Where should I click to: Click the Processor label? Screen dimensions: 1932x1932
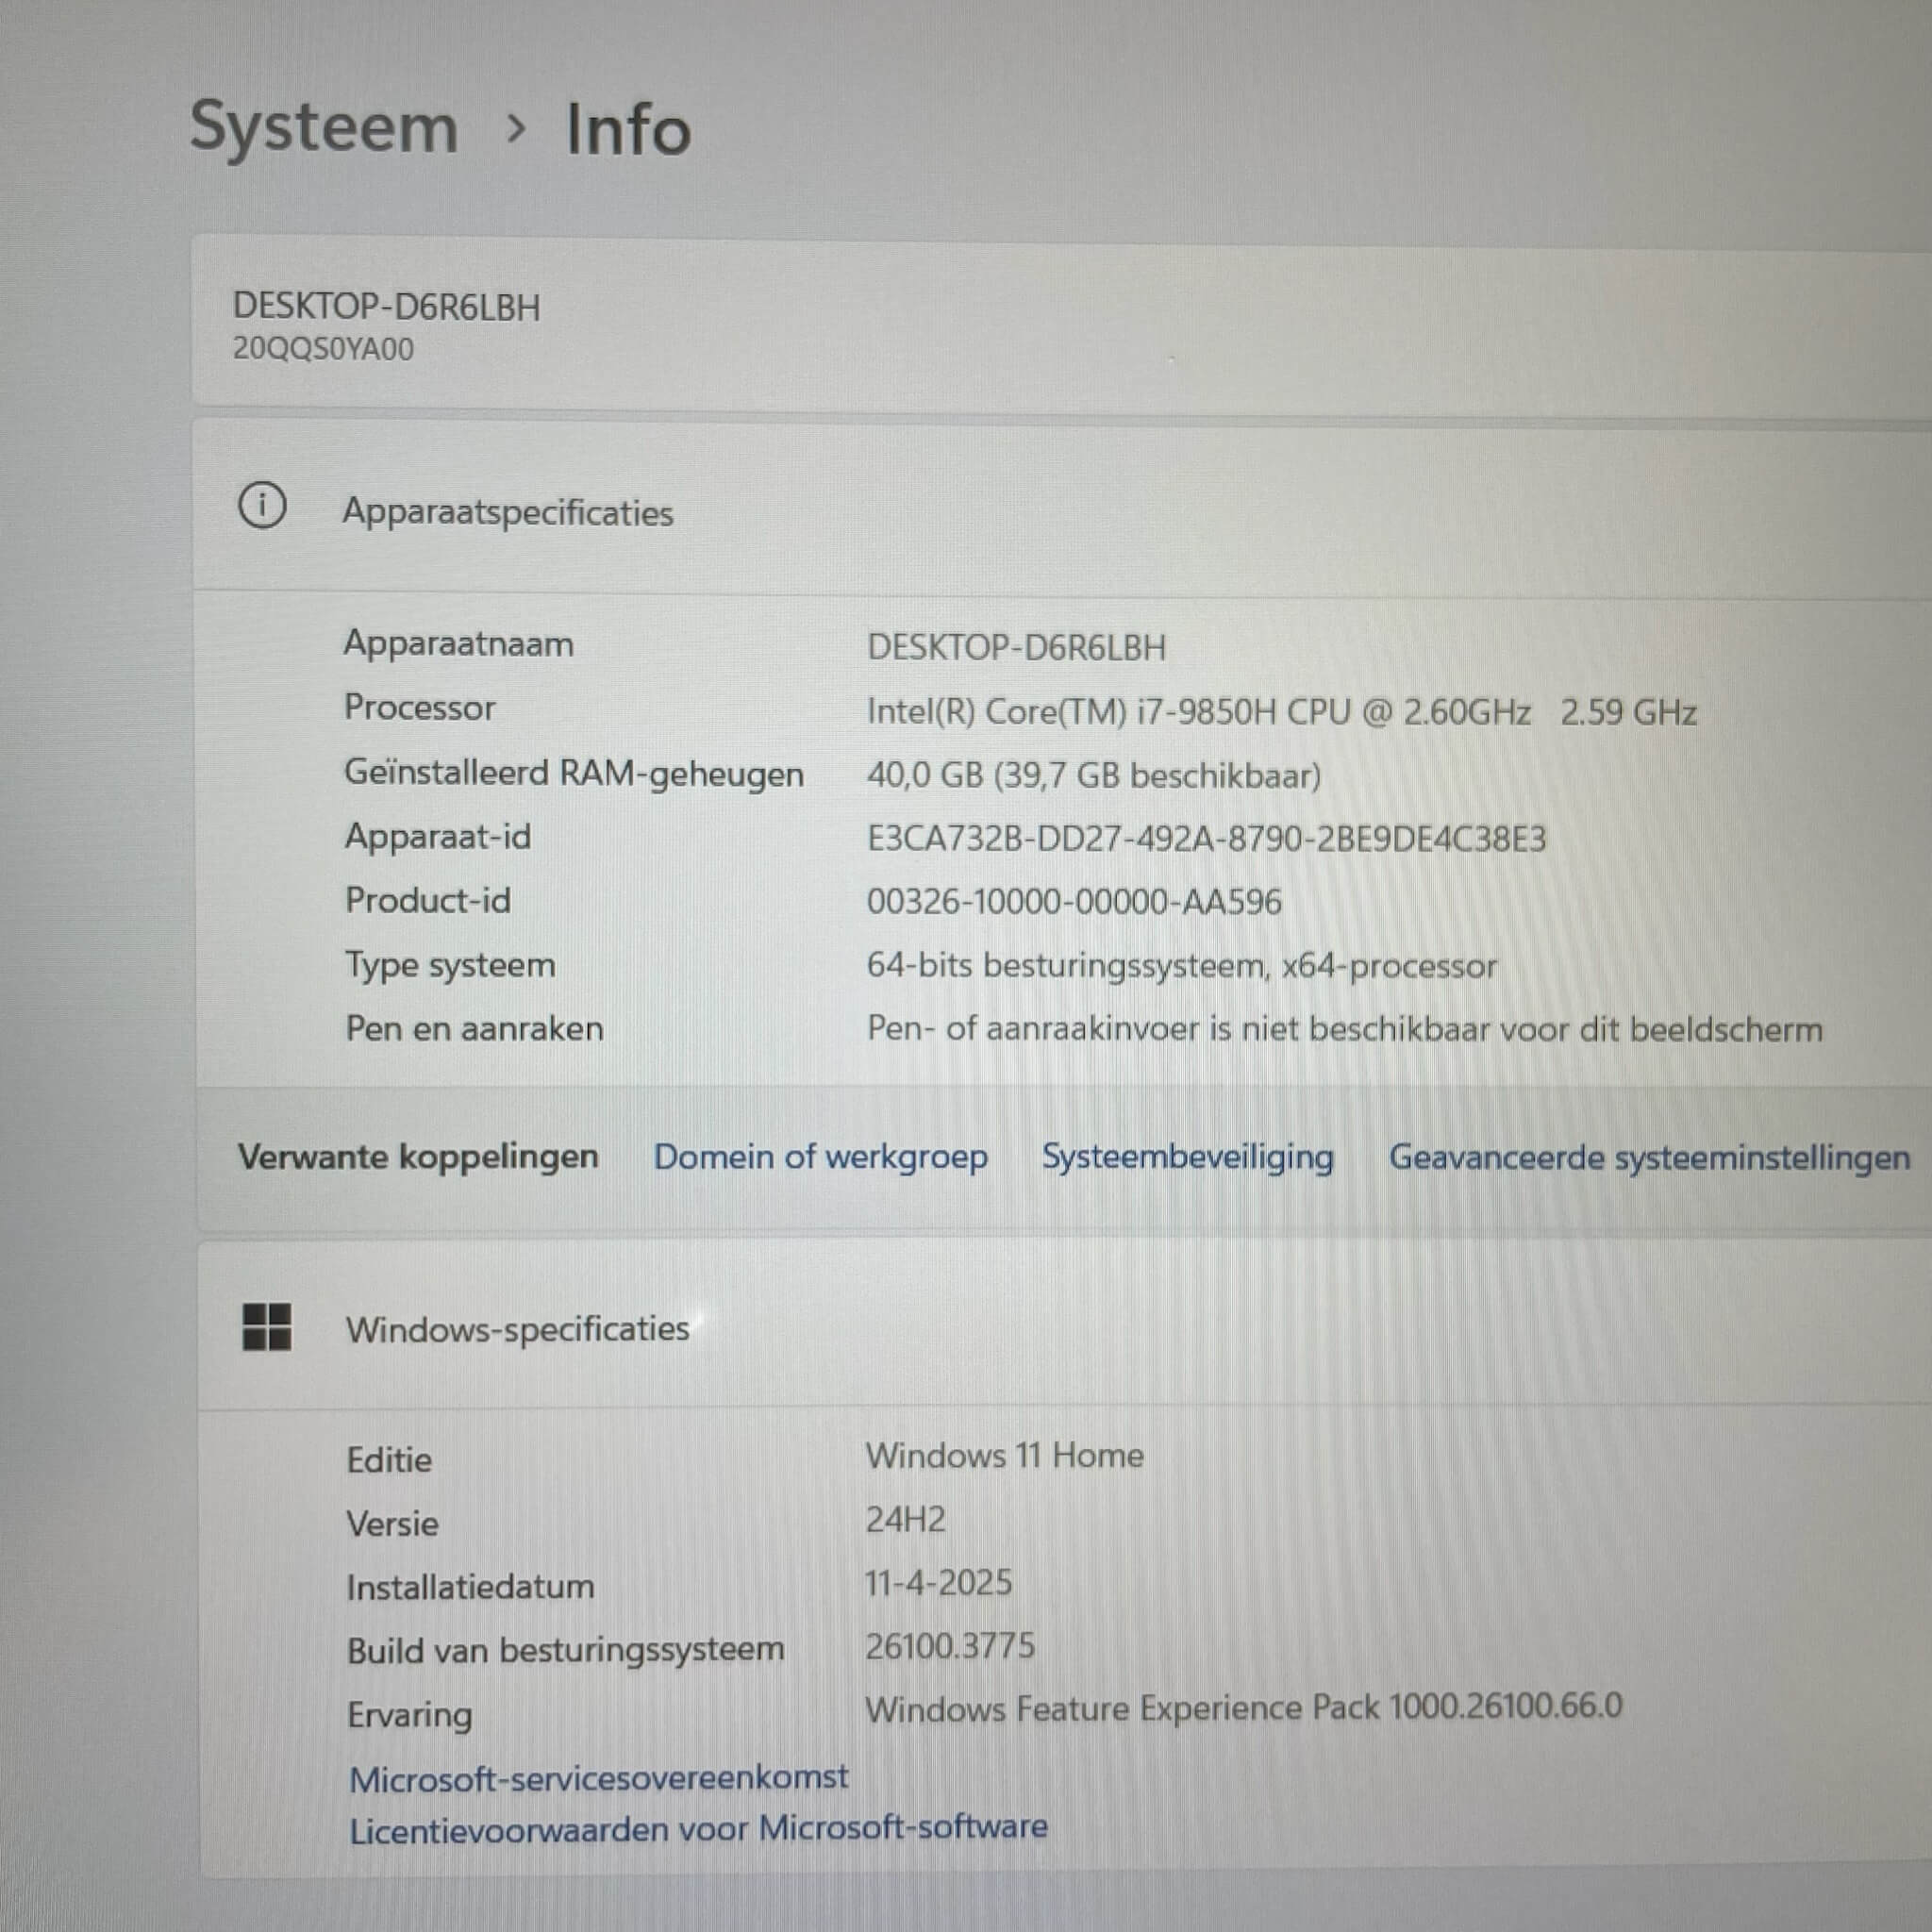(x=420, y=708)
